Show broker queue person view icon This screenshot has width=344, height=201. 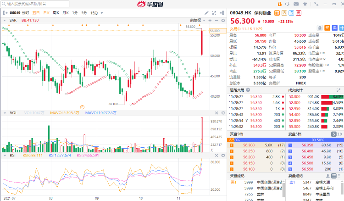tap(327, 176)
